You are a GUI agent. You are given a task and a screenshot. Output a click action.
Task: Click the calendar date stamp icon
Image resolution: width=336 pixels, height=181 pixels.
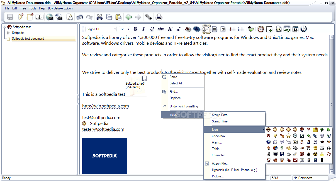point(295,29)
